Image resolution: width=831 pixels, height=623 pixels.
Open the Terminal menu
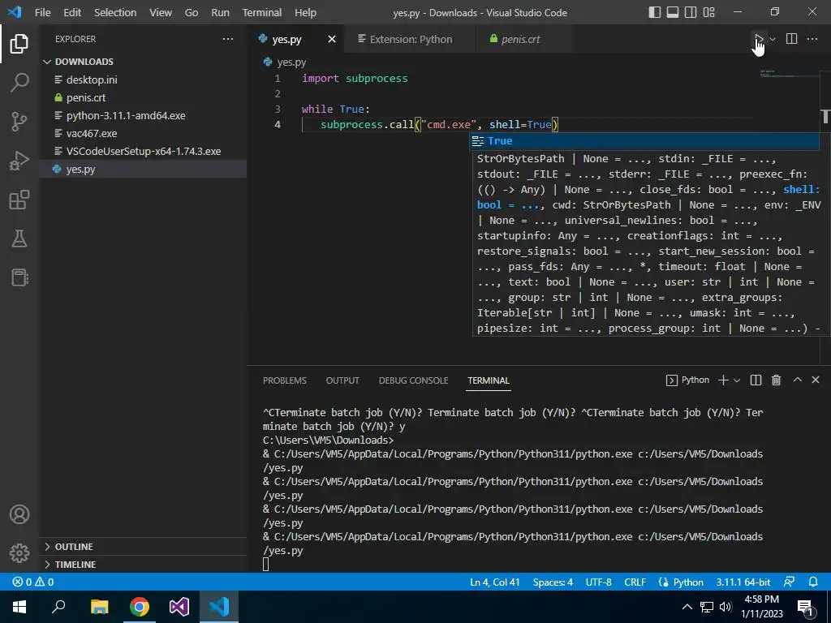click(262, 12)
